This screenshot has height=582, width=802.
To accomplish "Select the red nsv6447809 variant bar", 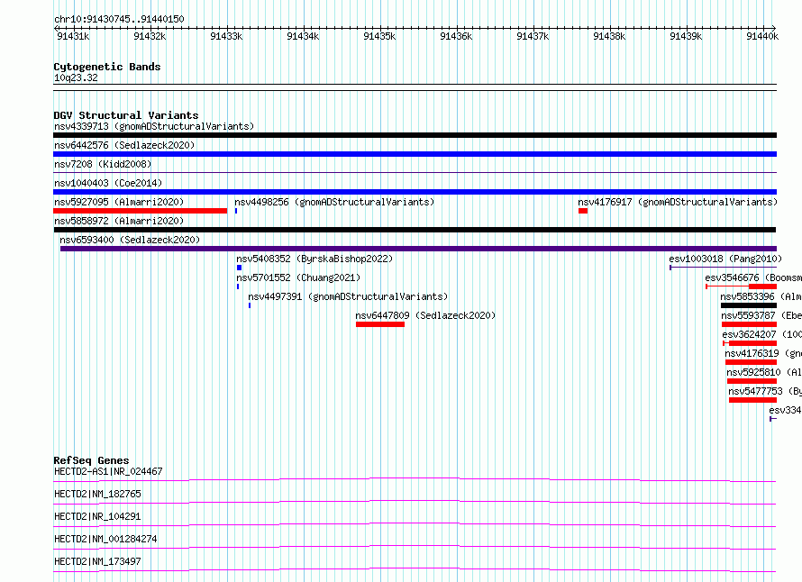I will point(380,324).
